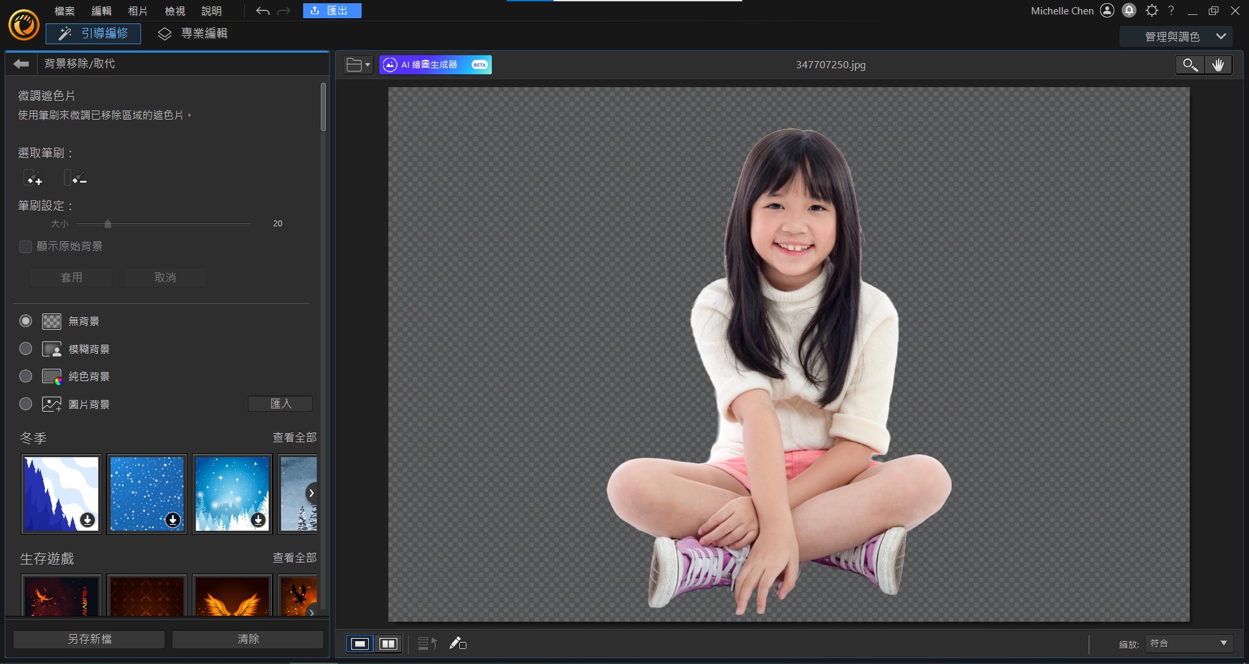This screenshot has height=664, width=1249.
Task: Download the first winter background
Action: pos(87,520)
